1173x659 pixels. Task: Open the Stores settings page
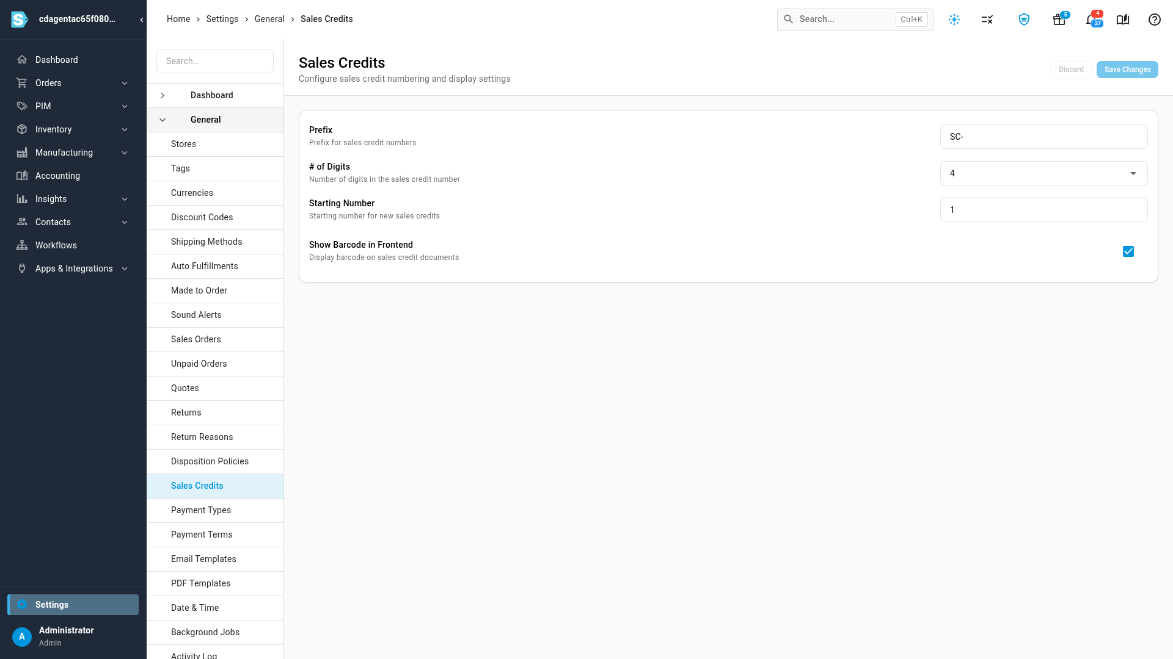pos(215,144)
